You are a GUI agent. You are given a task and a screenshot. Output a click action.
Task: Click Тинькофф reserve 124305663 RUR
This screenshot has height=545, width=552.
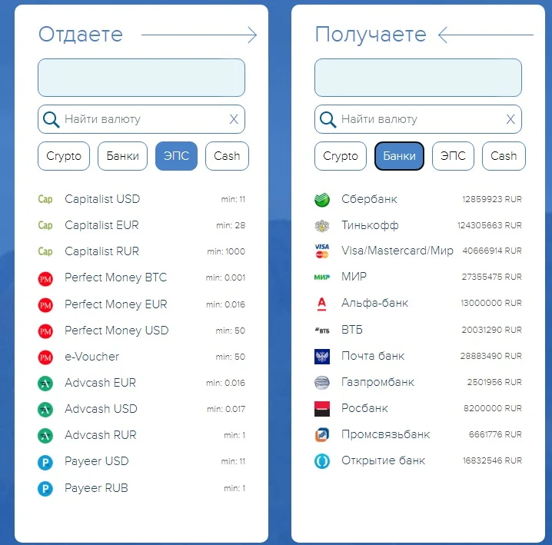click(489, 225)
